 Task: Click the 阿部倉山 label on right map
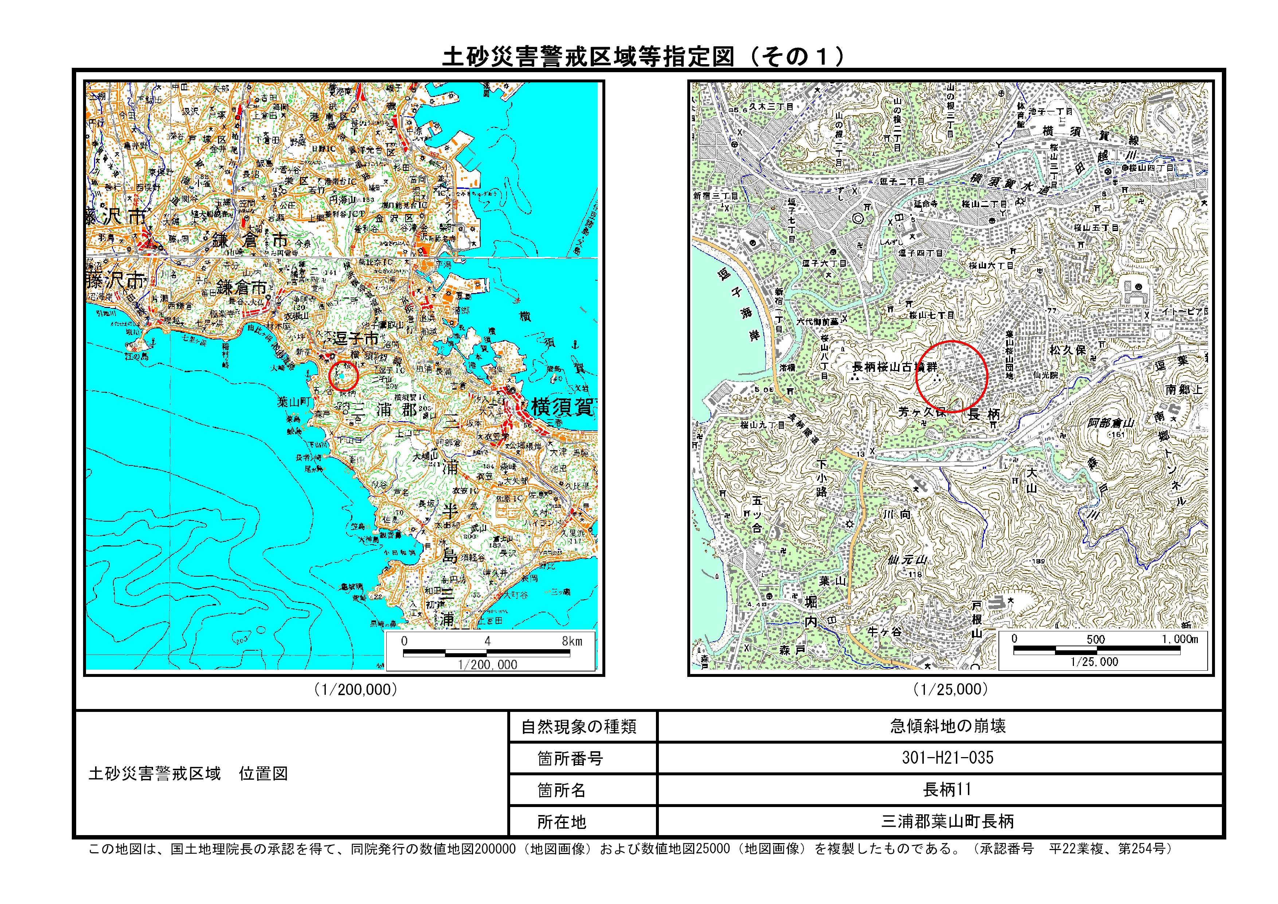pos(1110,423)
